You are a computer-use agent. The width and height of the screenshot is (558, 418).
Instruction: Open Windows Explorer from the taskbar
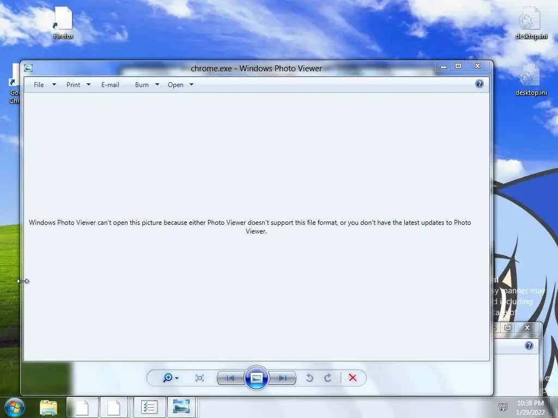[48, 407]
